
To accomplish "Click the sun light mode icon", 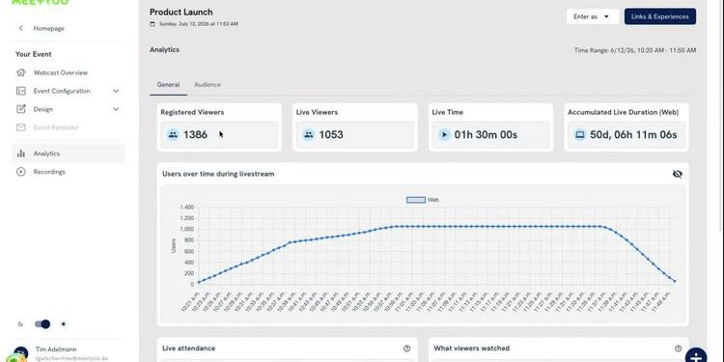I will click(x=64, y=324).
